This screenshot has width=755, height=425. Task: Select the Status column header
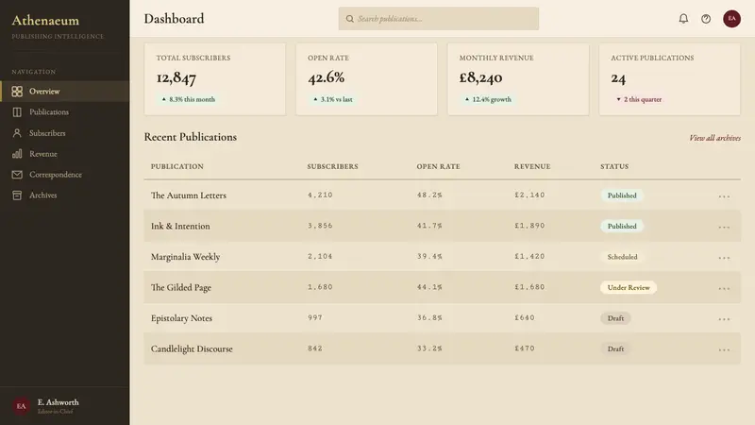(614, 166)
